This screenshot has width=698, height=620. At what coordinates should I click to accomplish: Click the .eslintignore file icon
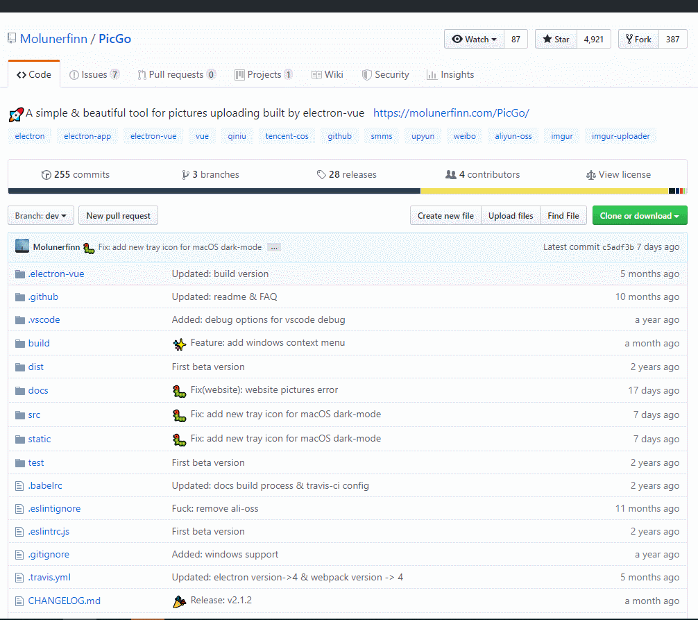[x=19, y=509]
